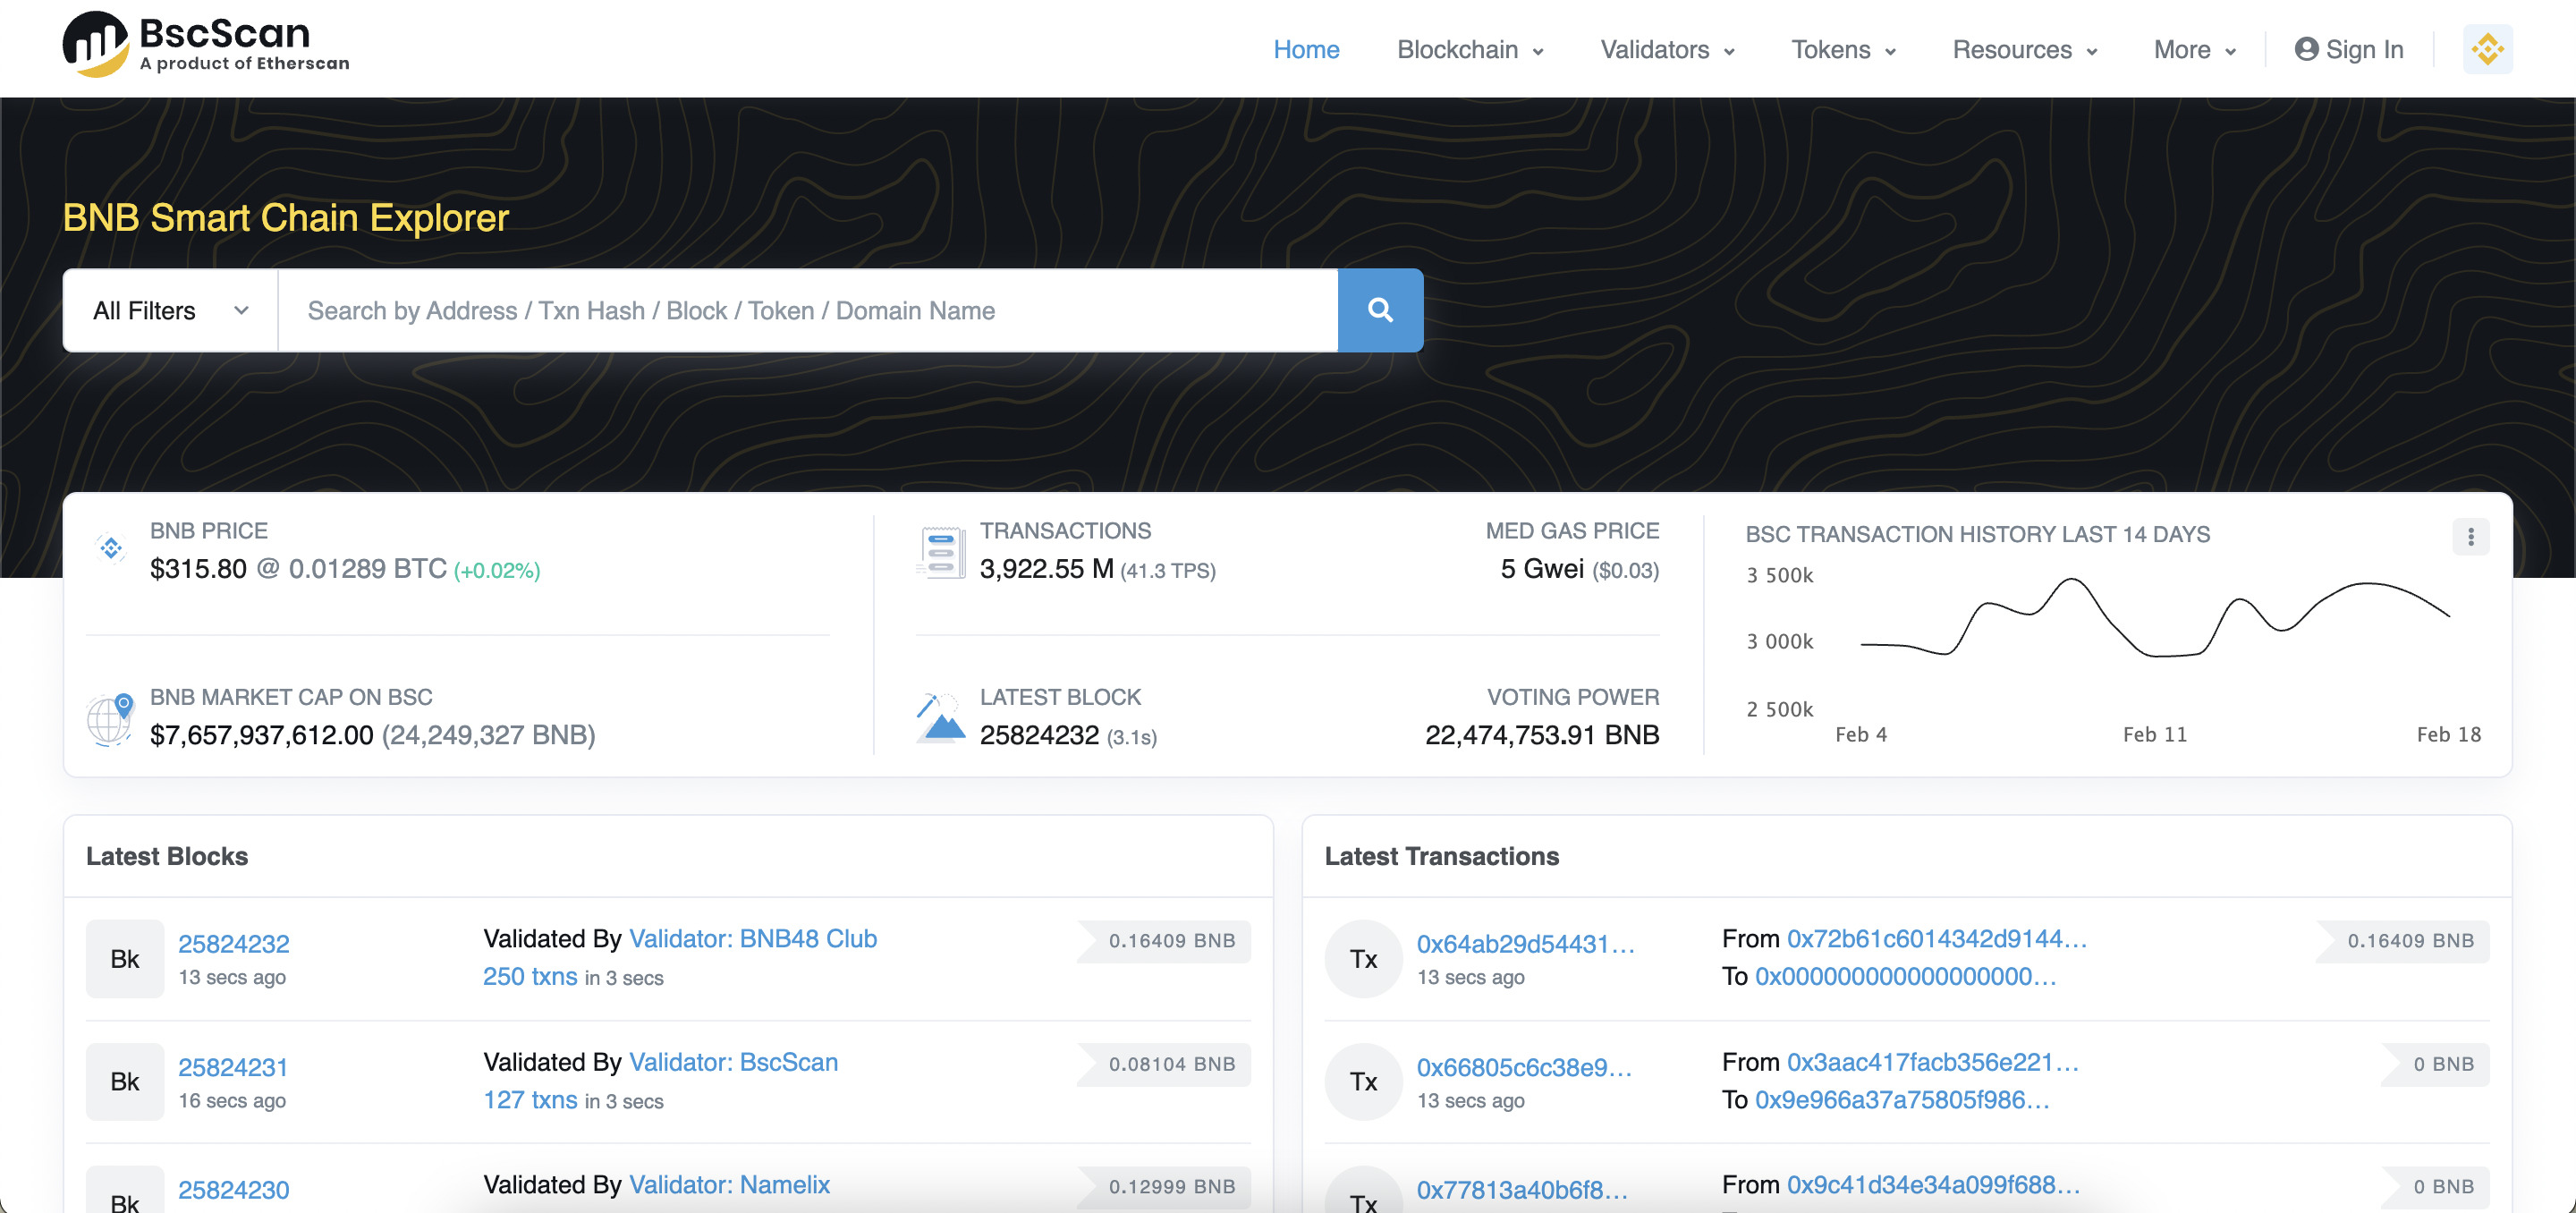The image size is (2576, 1213).
Task: Click the Sign In link
Action: (x=2349, y=50)
